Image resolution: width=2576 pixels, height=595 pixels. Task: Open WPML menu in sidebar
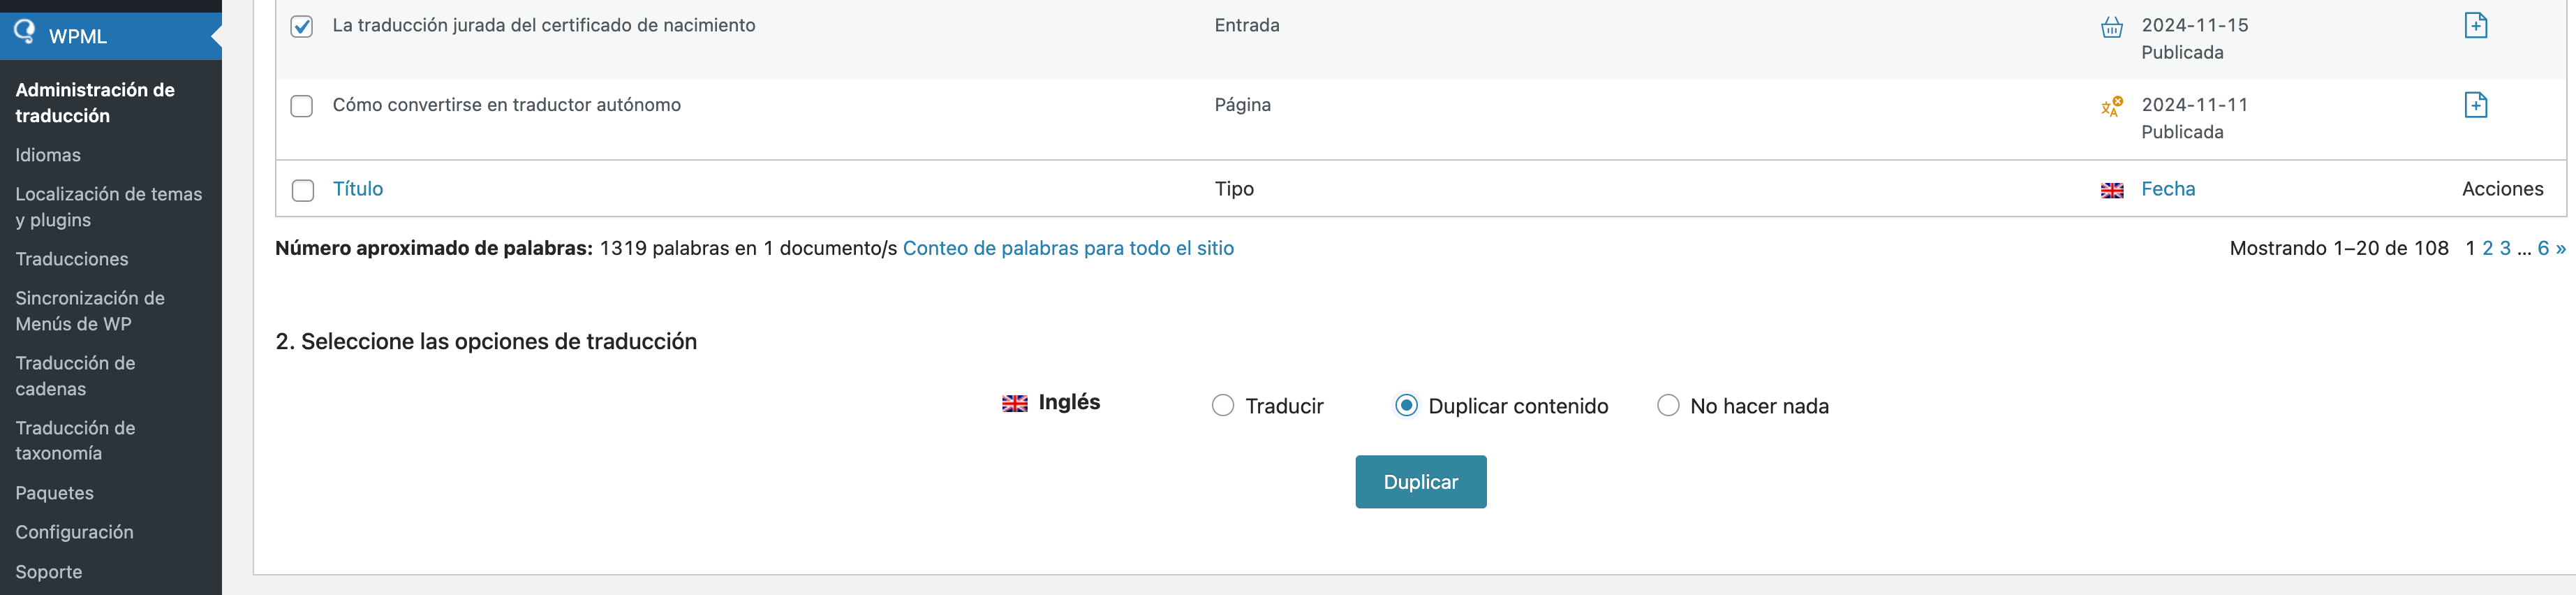click(x=111, y=36)
